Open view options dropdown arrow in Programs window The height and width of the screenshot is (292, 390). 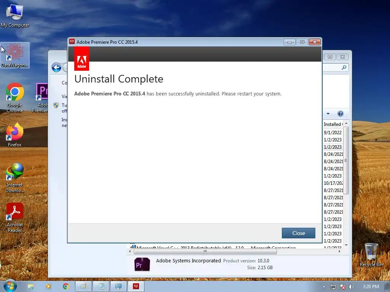point(328,114)
